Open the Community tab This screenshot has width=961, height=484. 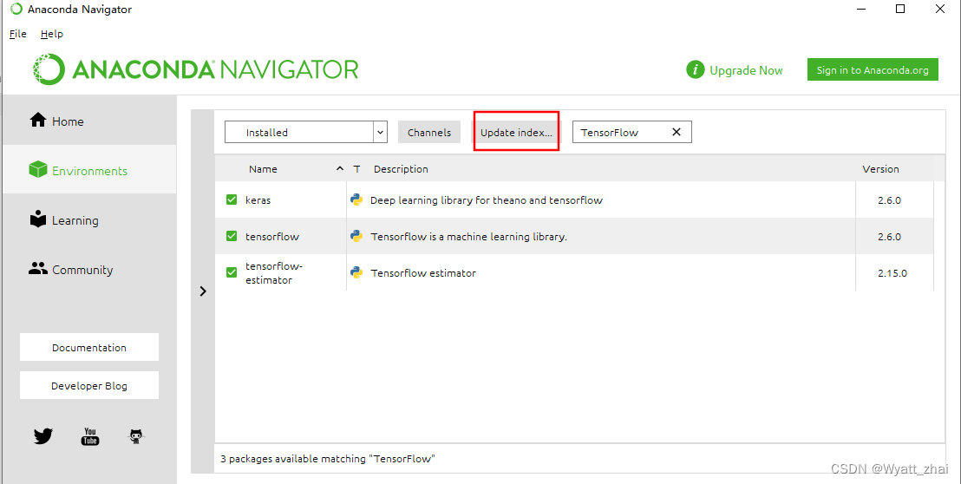(x=89, y=270)
